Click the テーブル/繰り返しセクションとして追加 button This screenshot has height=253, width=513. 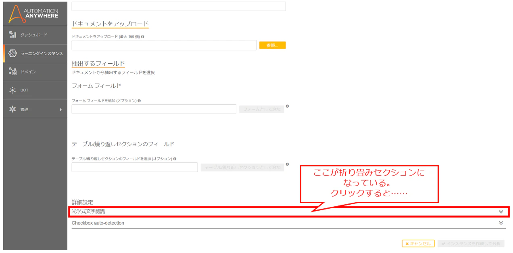(242, 167)
